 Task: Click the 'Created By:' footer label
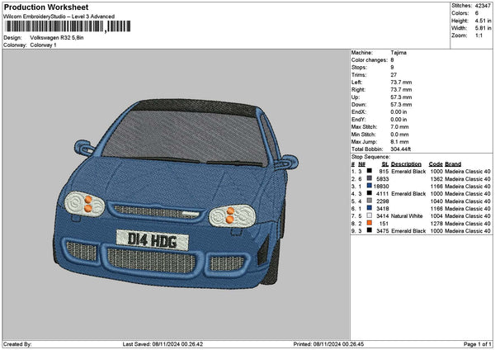(17, 344)
